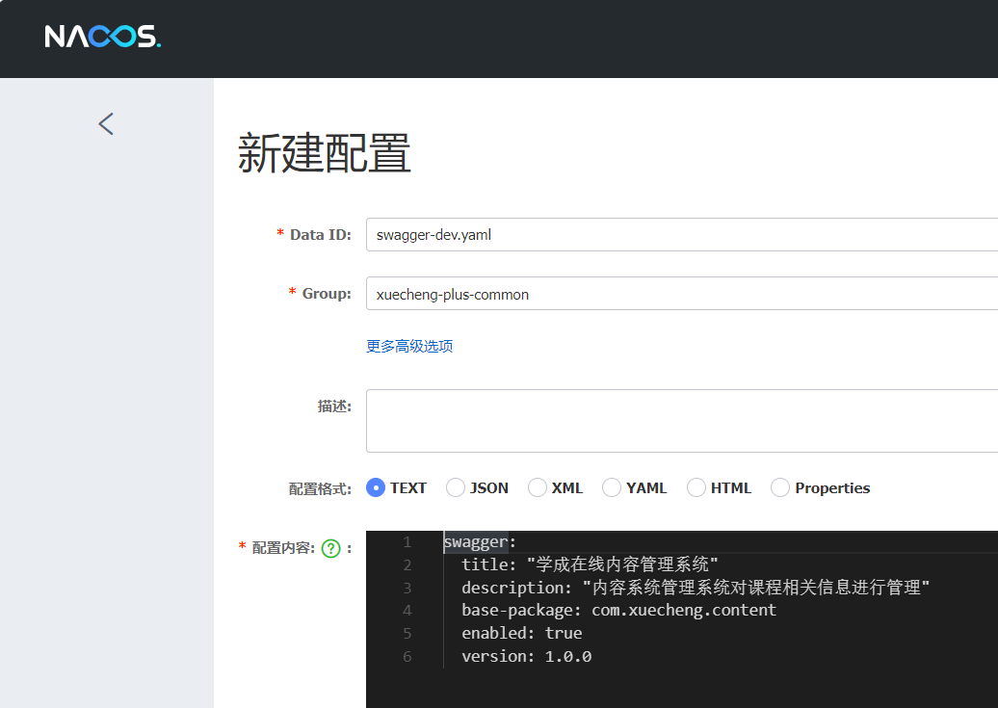Select the HTML format radio button
998x708 pixels.
[696, 487]
